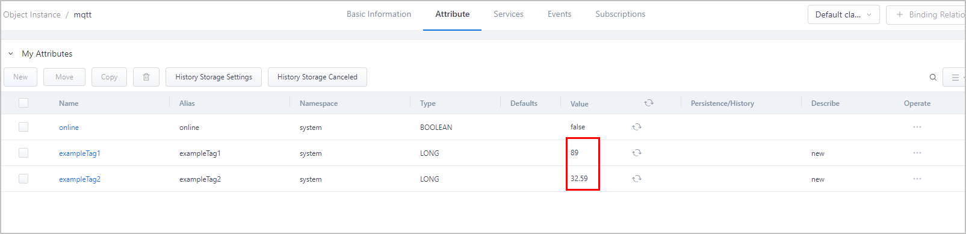Click History Storage Settings button

point(214,77)
